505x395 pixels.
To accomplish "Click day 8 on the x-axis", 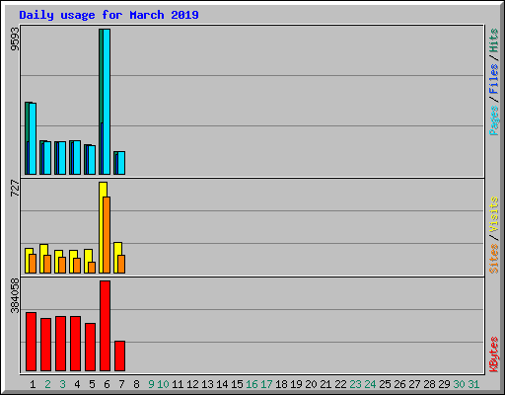I will coord(136,384).
